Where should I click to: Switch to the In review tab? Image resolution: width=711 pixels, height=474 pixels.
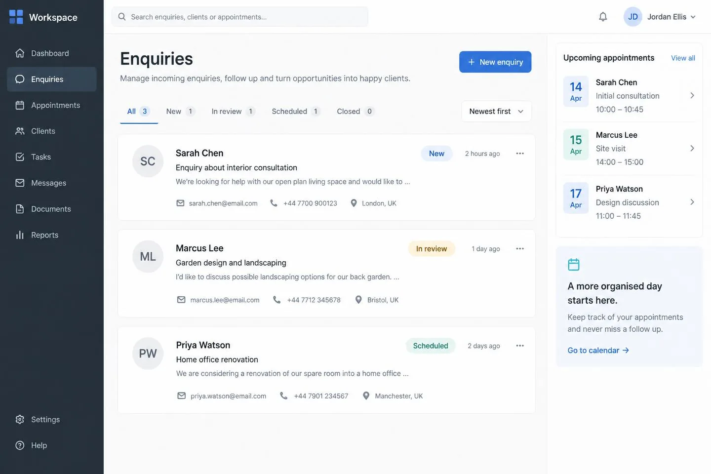click(x=234, y=112)
